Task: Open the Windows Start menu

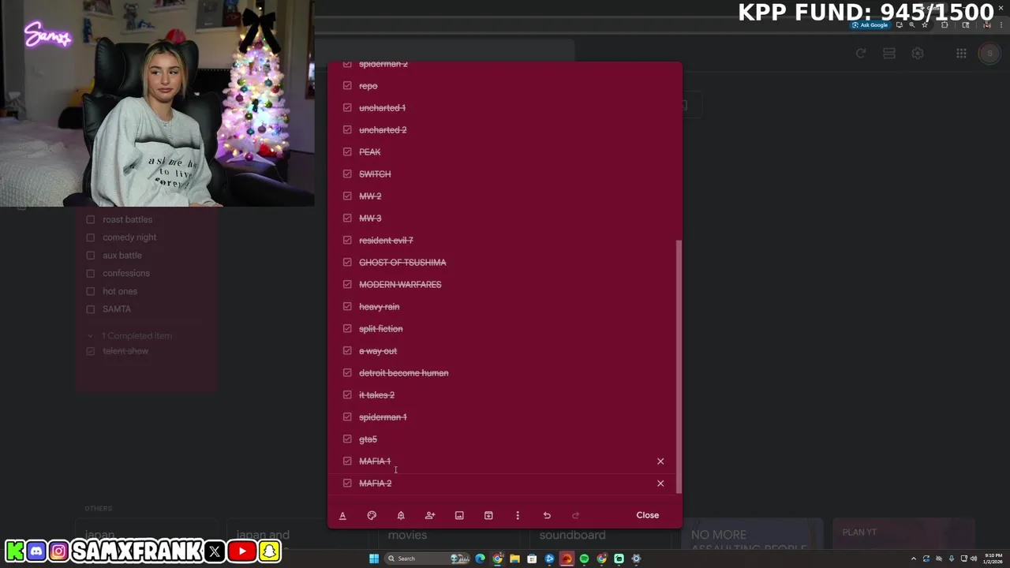Action: click(x=374, y=559)
